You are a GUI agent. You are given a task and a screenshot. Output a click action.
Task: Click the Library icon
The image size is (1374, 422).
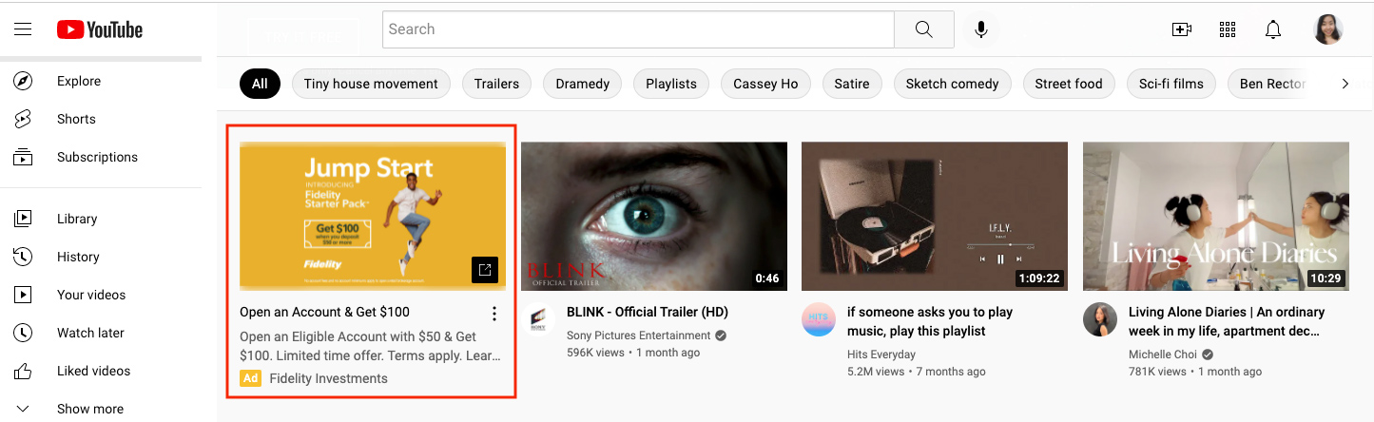pyautogui.click(x=23, y=219)
